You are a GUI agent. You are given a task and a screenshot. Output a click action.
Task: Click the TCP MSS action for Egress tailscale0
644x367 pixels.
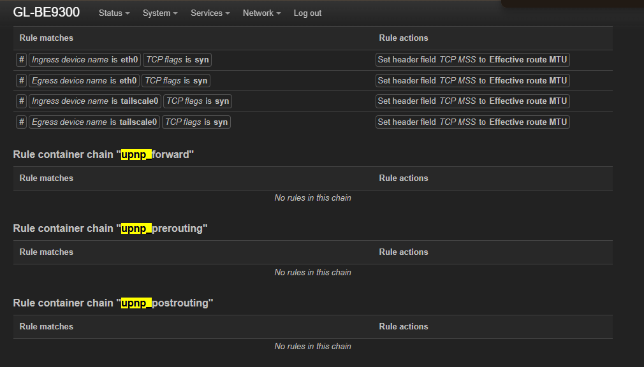pos(472,122)
